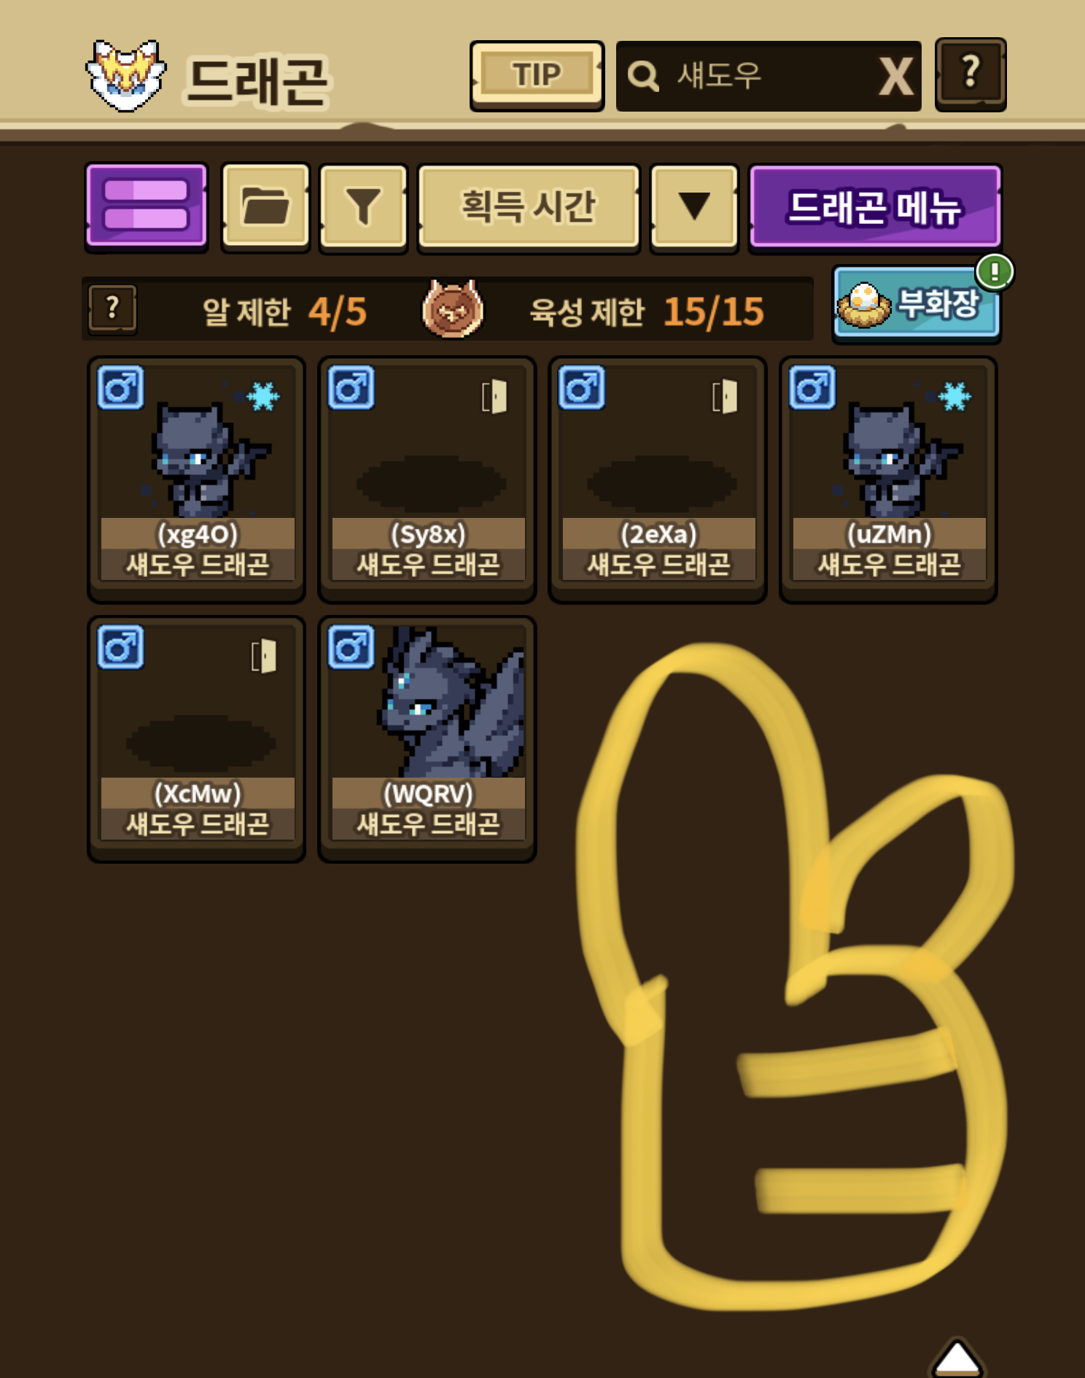
Task: Expand the white up-arrow at bottom
Action: click(957, 1358)
